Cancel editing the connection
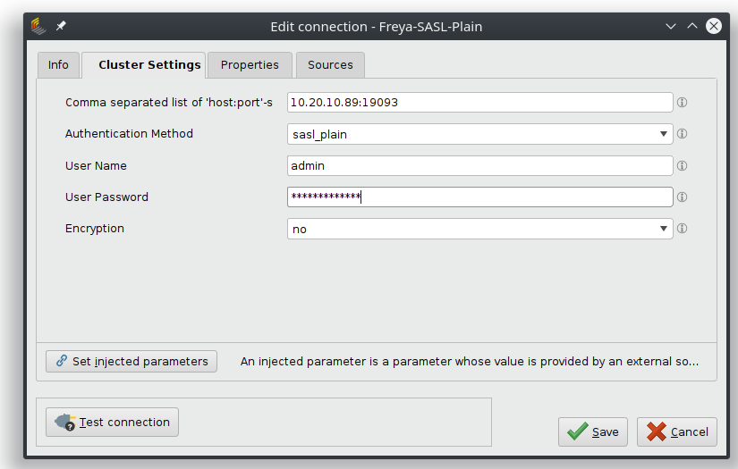The image size is (738, 469). click(677, 431)
